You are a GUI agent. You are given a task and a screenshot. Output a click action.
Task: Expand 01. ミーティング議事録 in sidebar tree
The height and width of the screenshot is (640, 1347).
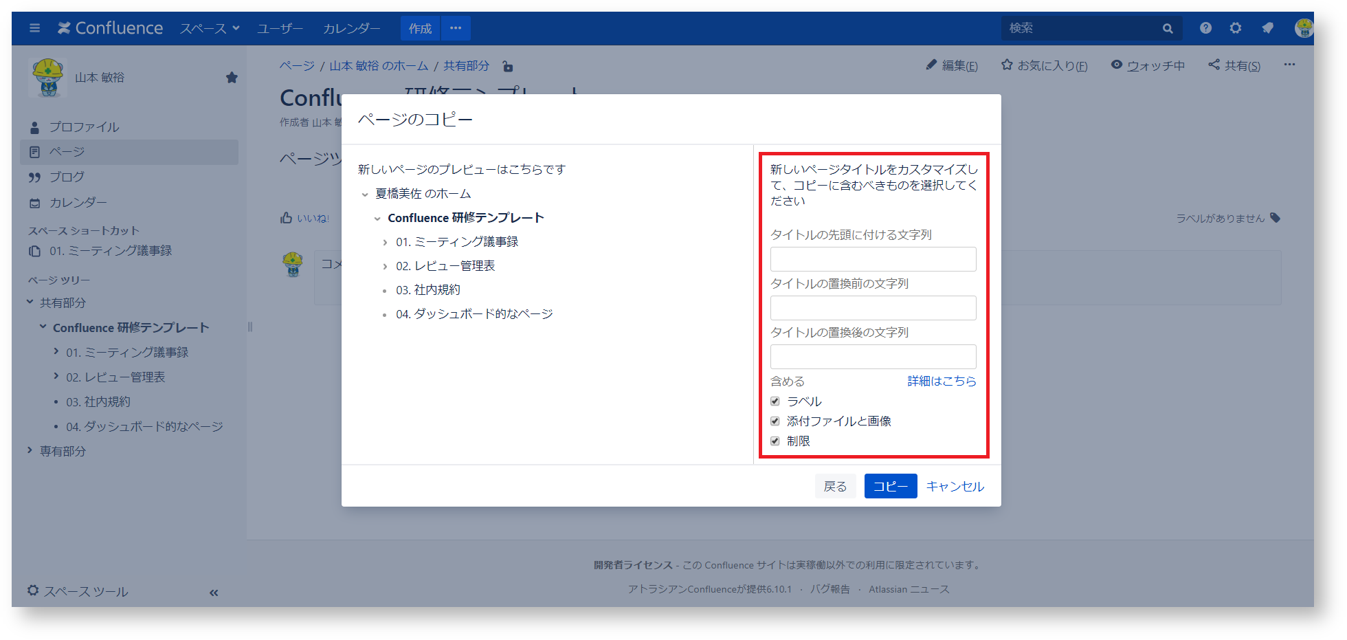tap(56, 351)
